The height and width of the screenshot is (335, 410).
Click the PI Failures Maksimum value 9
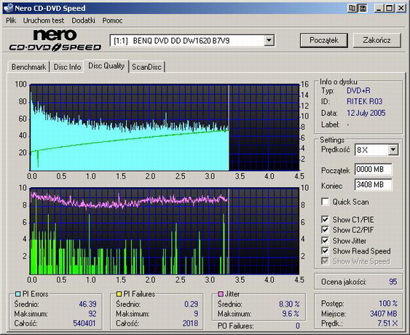pyautogui.click(x=196, y=314)
